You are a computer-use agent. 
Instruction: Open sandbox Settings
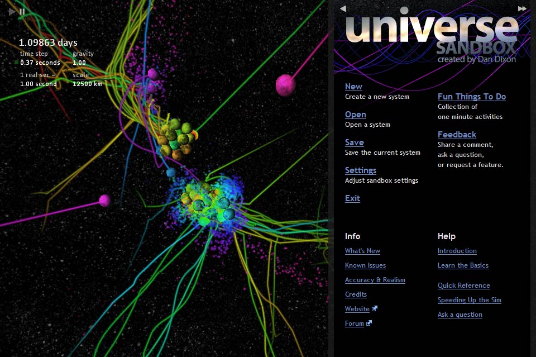(x=360, y=170)
